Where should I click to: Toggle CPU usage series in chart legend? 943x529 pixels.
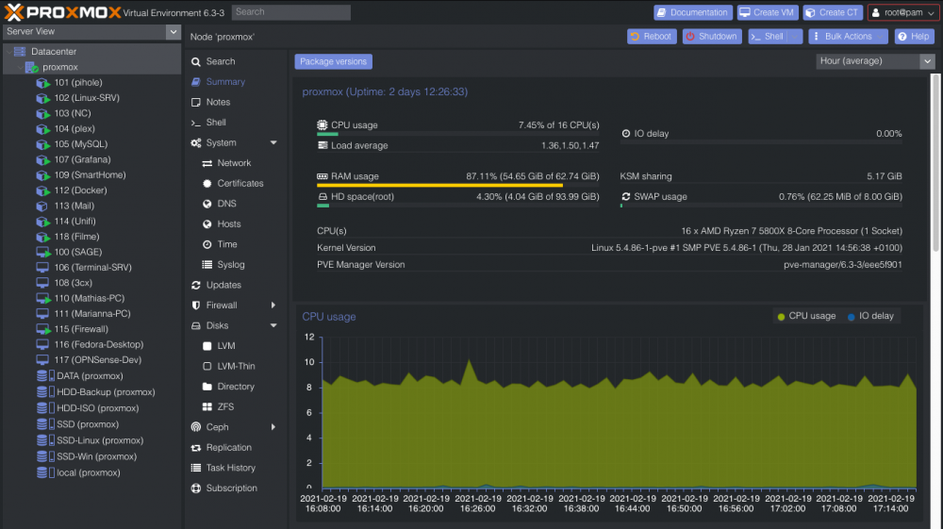coord(806,316)
